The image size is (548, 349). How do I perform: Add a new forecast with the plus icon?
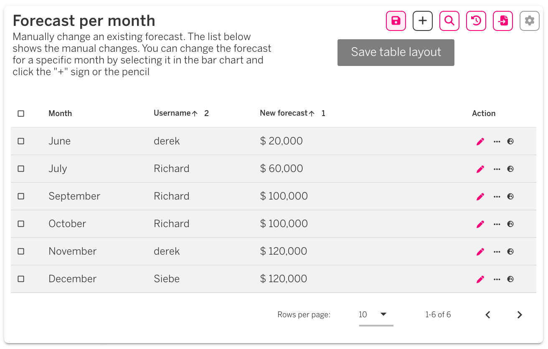tap(423, 21)
